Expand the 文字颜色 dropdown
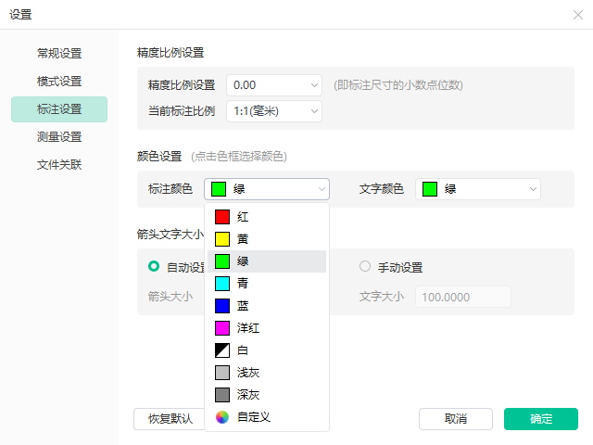The image size is (593, 445). click(478, 189)
